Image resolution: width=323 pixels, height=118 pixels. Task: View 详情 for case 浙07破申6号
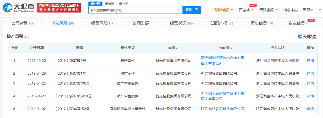(x=310, y=83)
